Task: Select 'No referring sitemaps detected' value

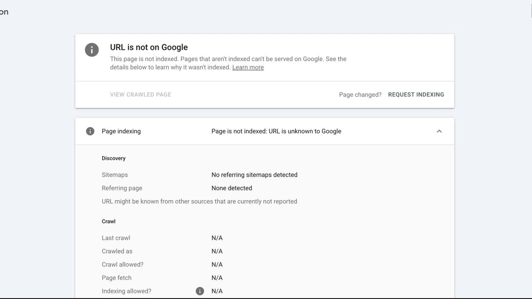Action: coord(254,175)
